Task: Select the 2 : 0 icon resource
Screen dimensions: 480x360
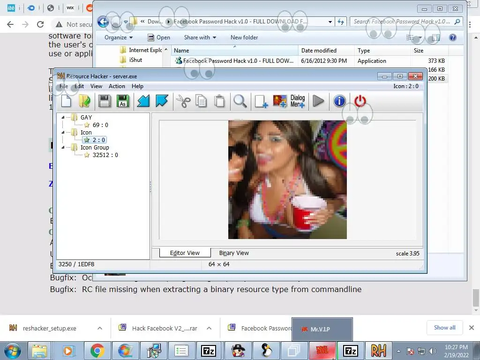Action: pos(95,140)
